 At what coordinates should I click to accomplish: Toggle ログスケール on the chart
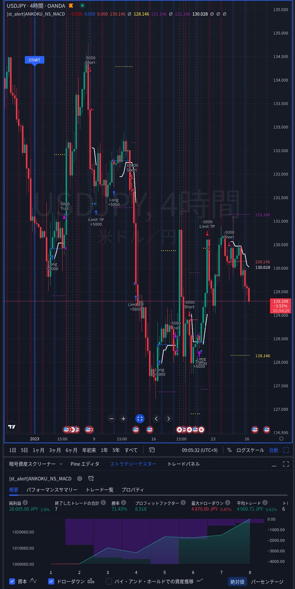click(x=250, y=450)
